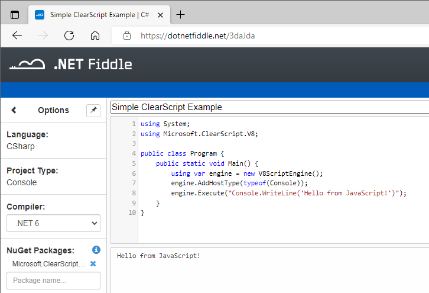Click the Package name input field
The width and height of the screenshot is (429, 293).
(x=53, y=281)
